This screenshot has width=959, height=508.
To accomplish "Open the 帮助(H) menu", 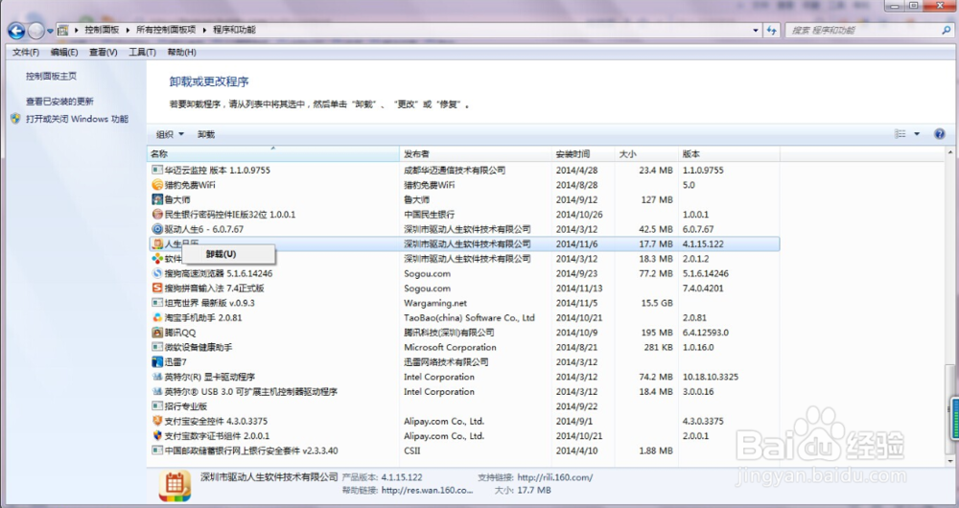I will pos(181,53).
